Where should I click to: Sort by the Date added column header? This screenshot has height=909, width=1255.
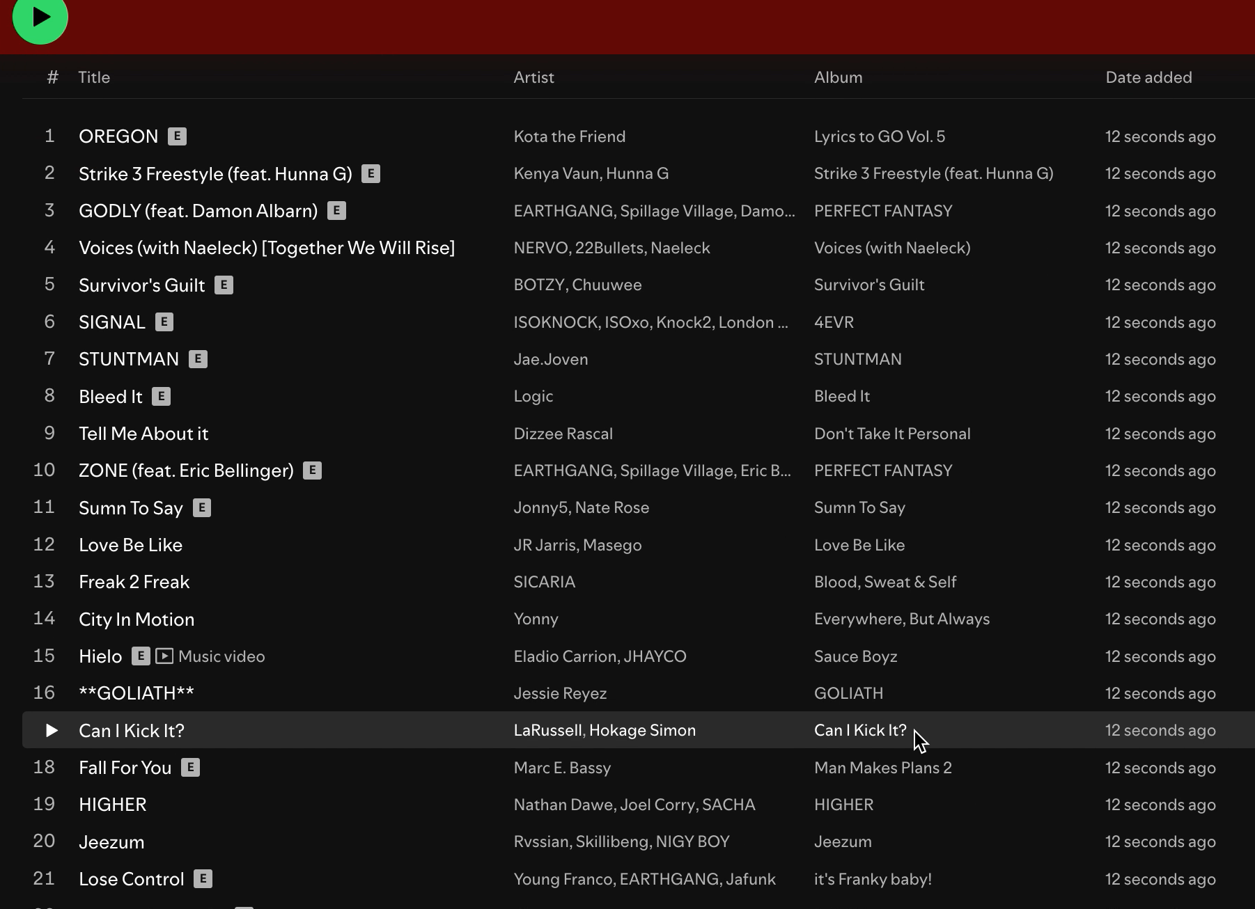tap(1148, 77)
